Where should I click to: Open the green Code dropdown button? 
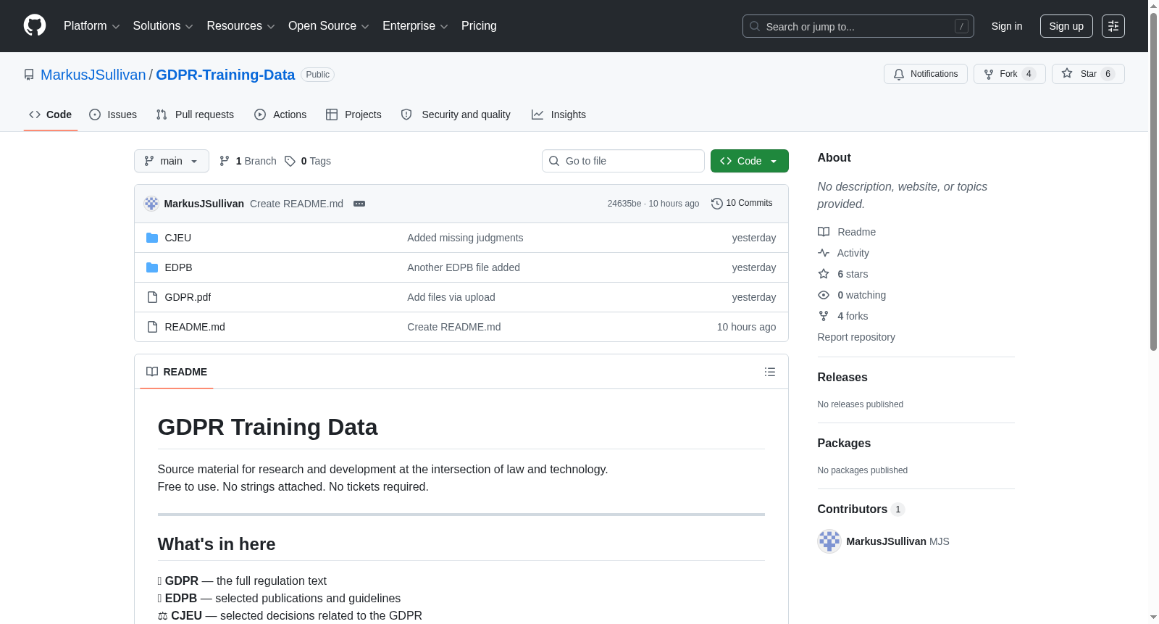pos(750,161)
